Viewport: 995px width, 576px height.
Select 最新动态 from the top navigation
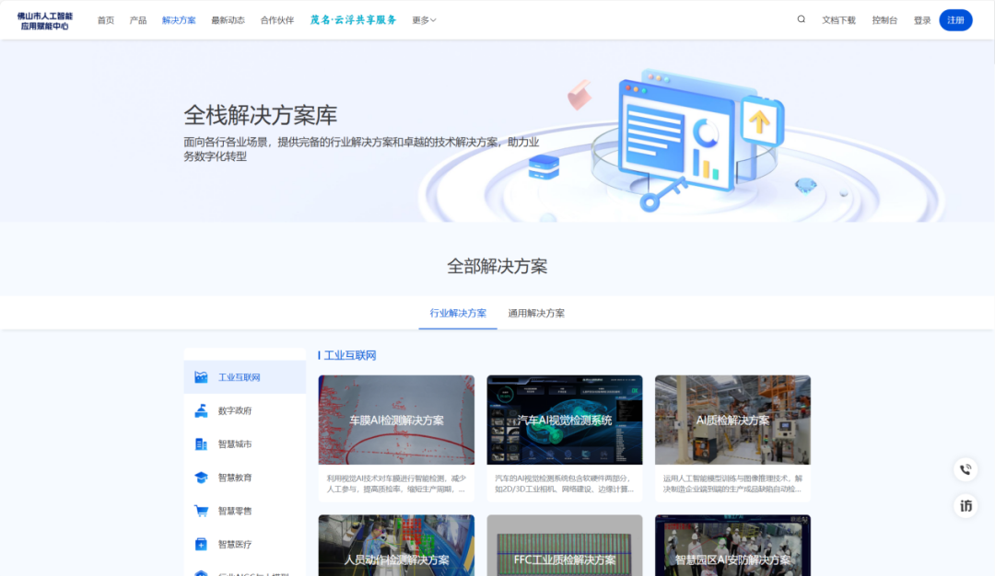click(227, 18)
